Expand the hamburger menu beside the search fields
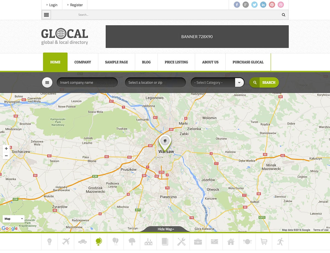The height and width of the screenshot is (253, 330). coord(47,82)
